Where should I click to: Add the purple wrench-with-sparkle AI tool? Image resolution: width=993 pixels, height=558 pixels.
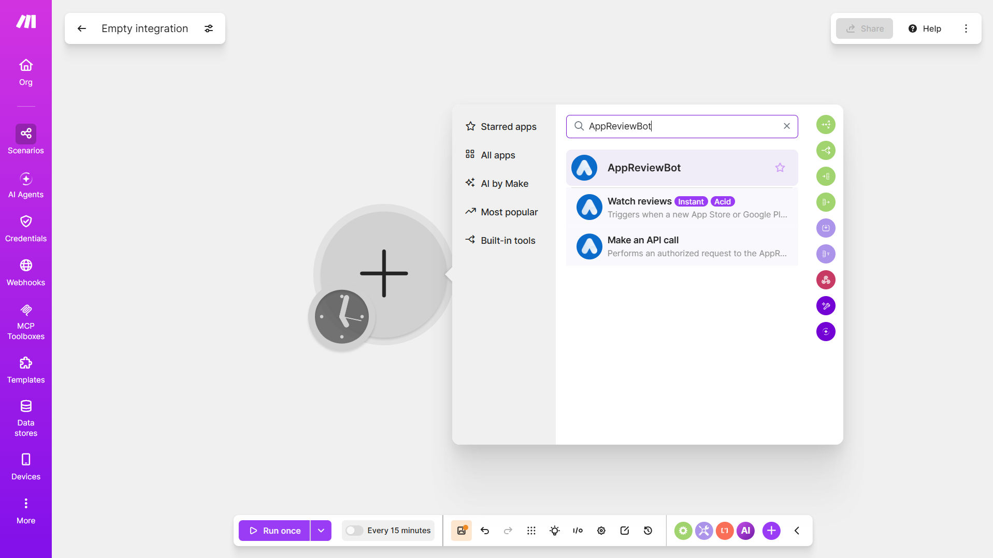(826, 306)
